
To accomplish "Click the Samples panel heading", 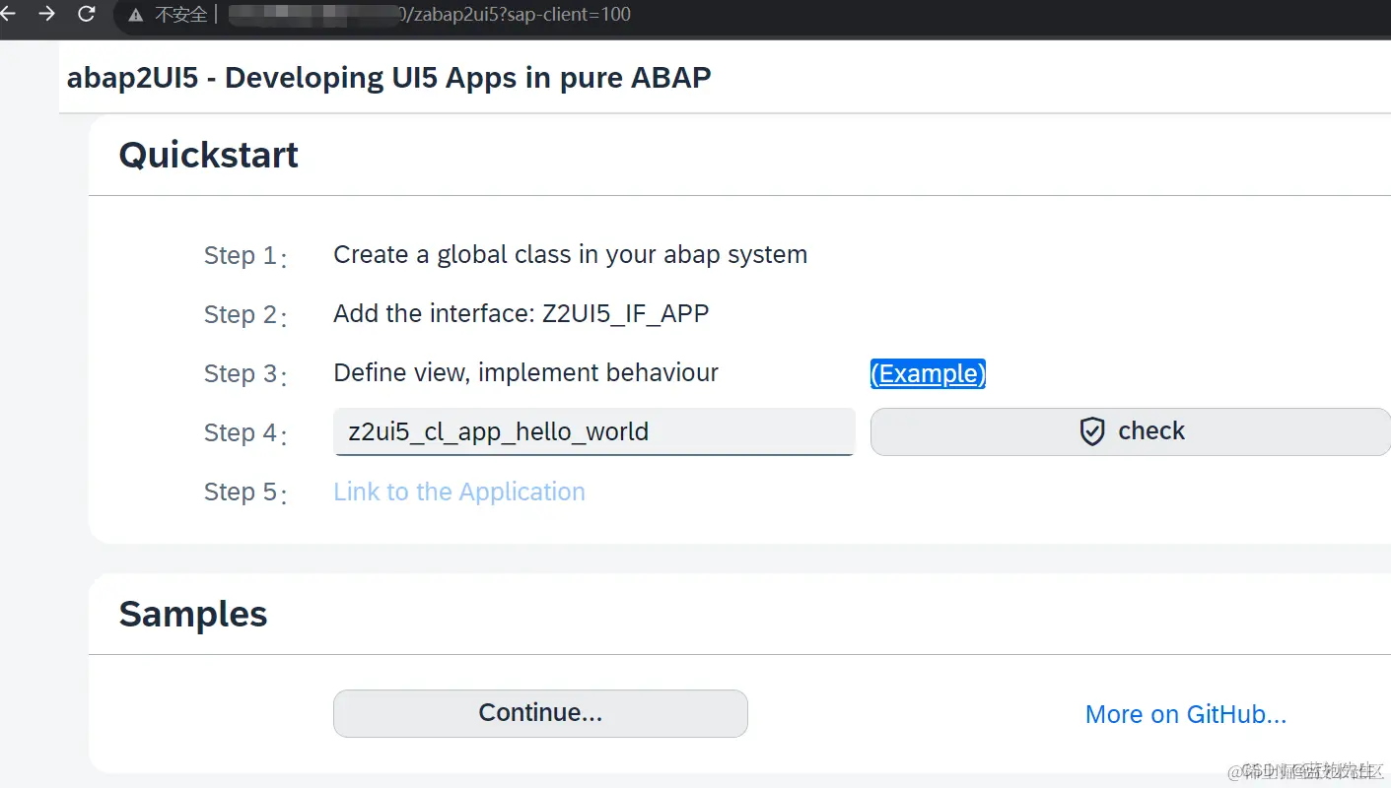I will click(x=193, y=615).
